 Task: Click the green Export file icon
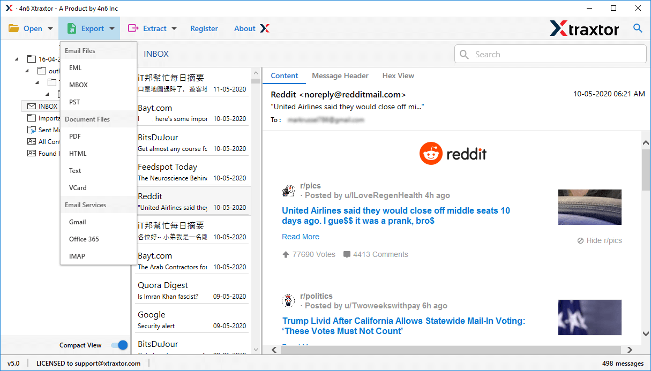coord(71,28)
